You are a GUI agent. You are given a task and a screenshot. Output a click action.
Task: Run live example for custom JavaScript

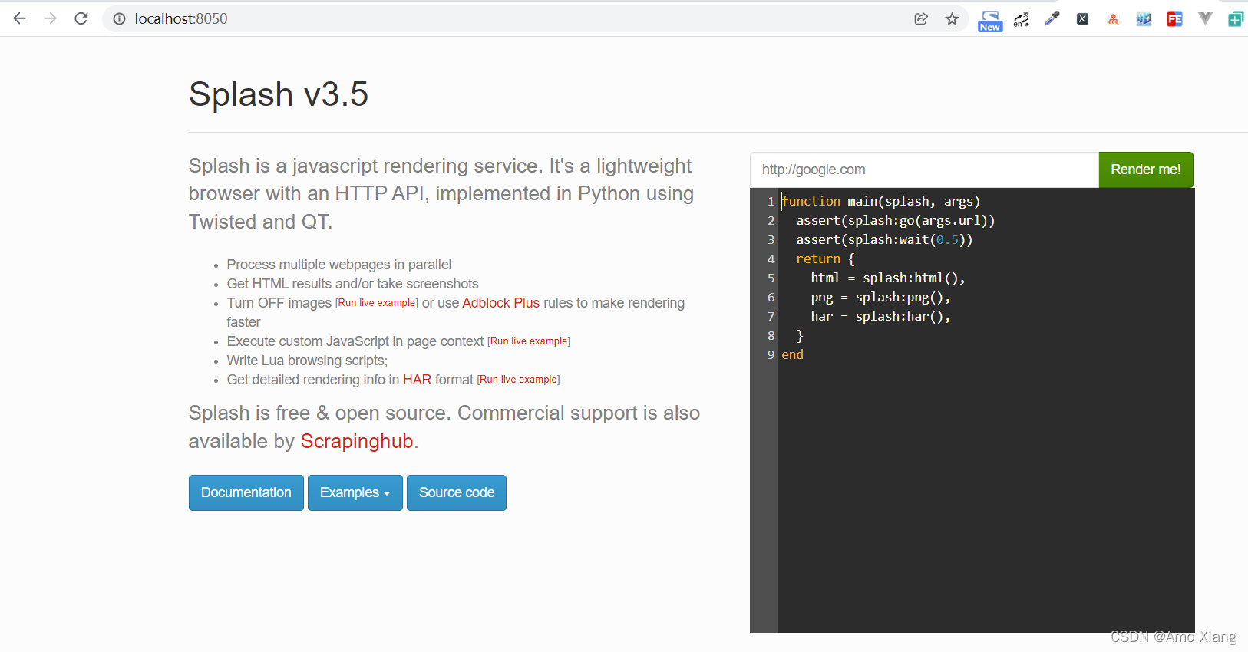pos(529,341)
